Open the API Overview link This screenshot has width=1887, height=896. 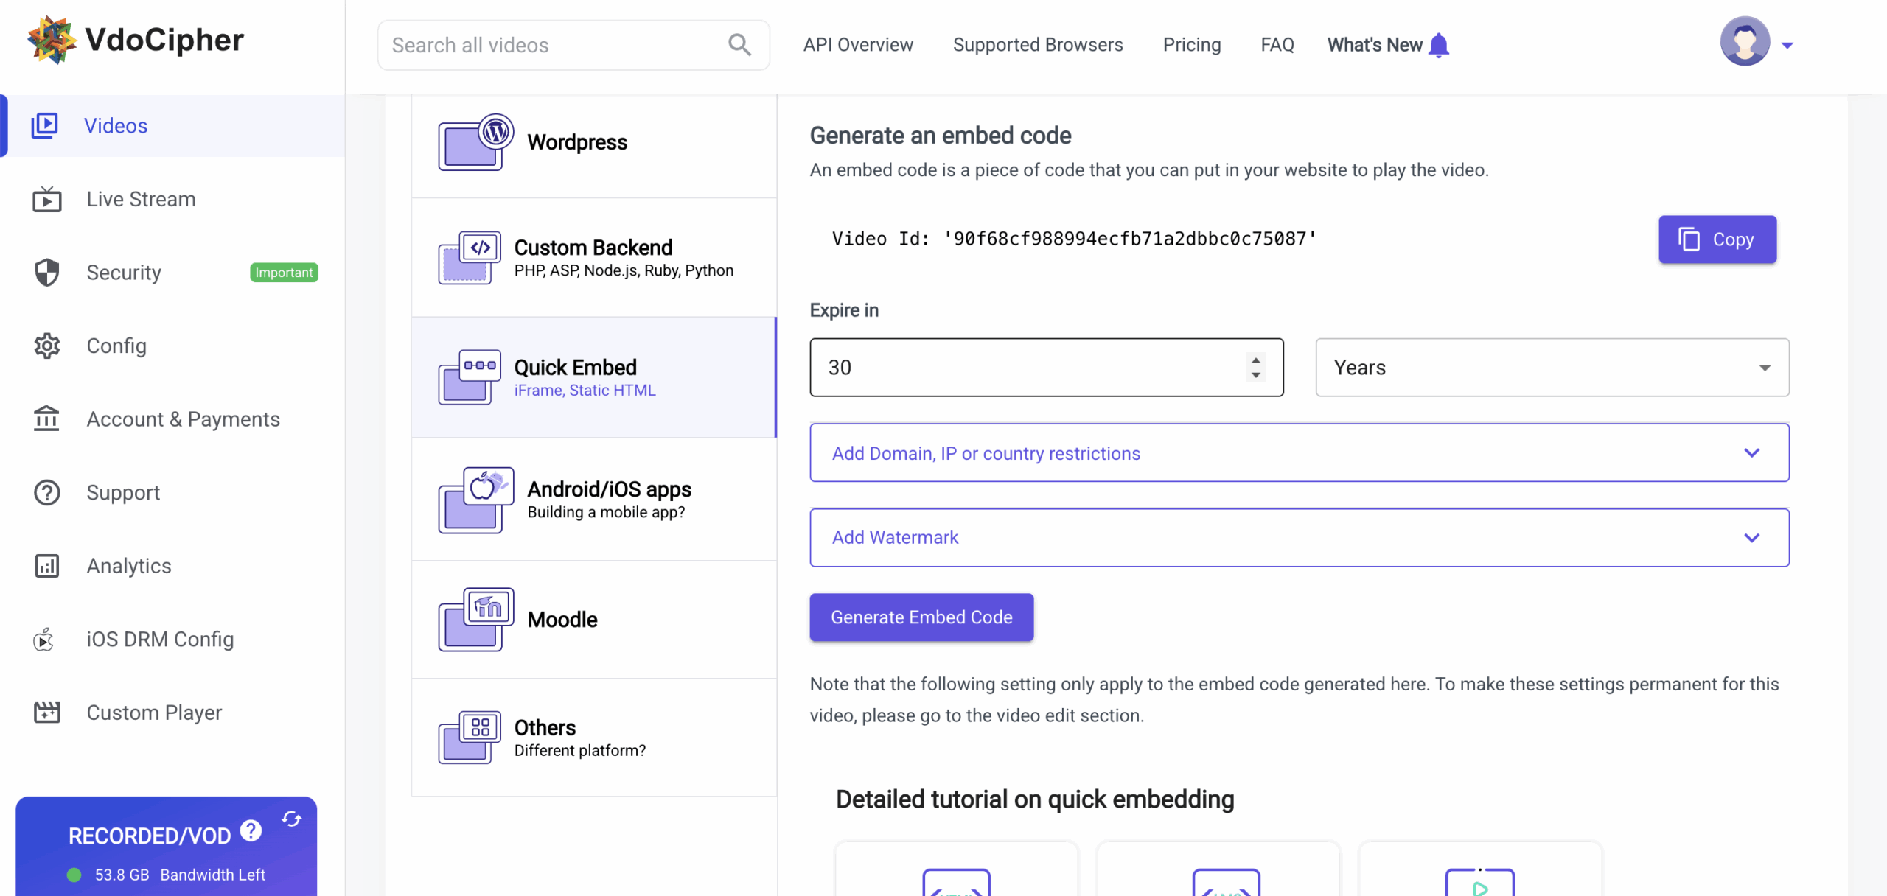[x=858, y=45]
